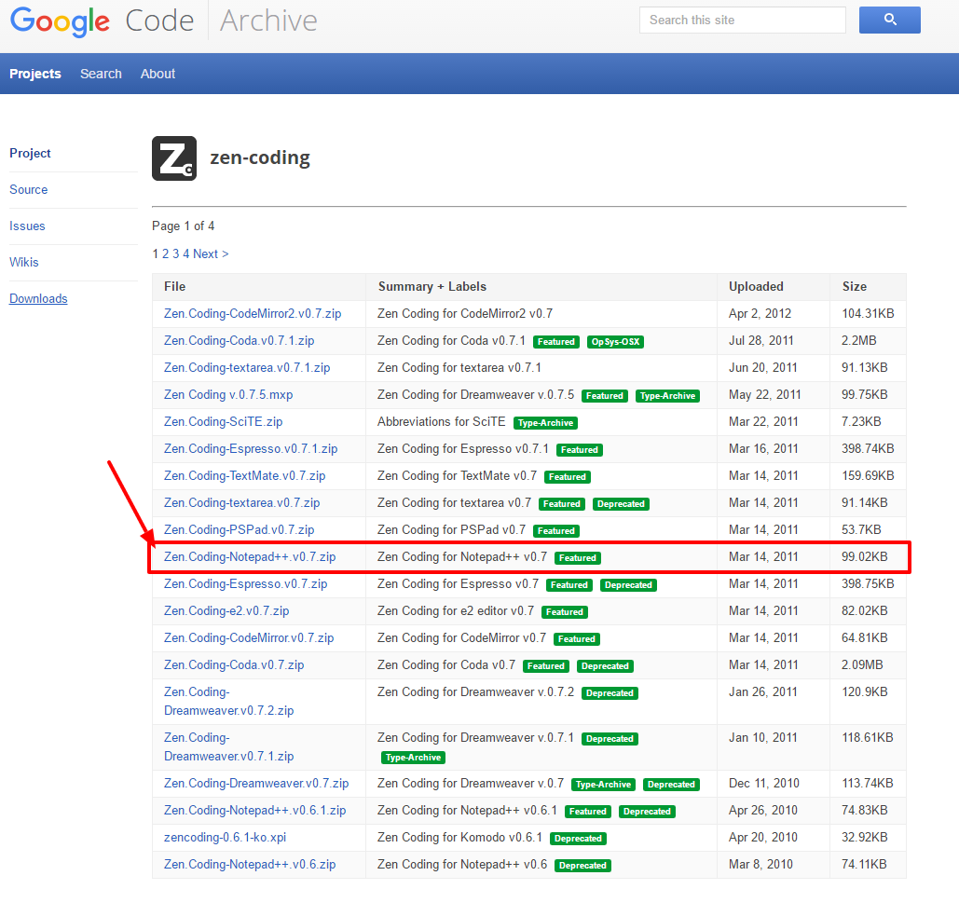Download Zen.Coding-Coda.v0.7.1.zip
959x903 pixels.
(240, 340)
